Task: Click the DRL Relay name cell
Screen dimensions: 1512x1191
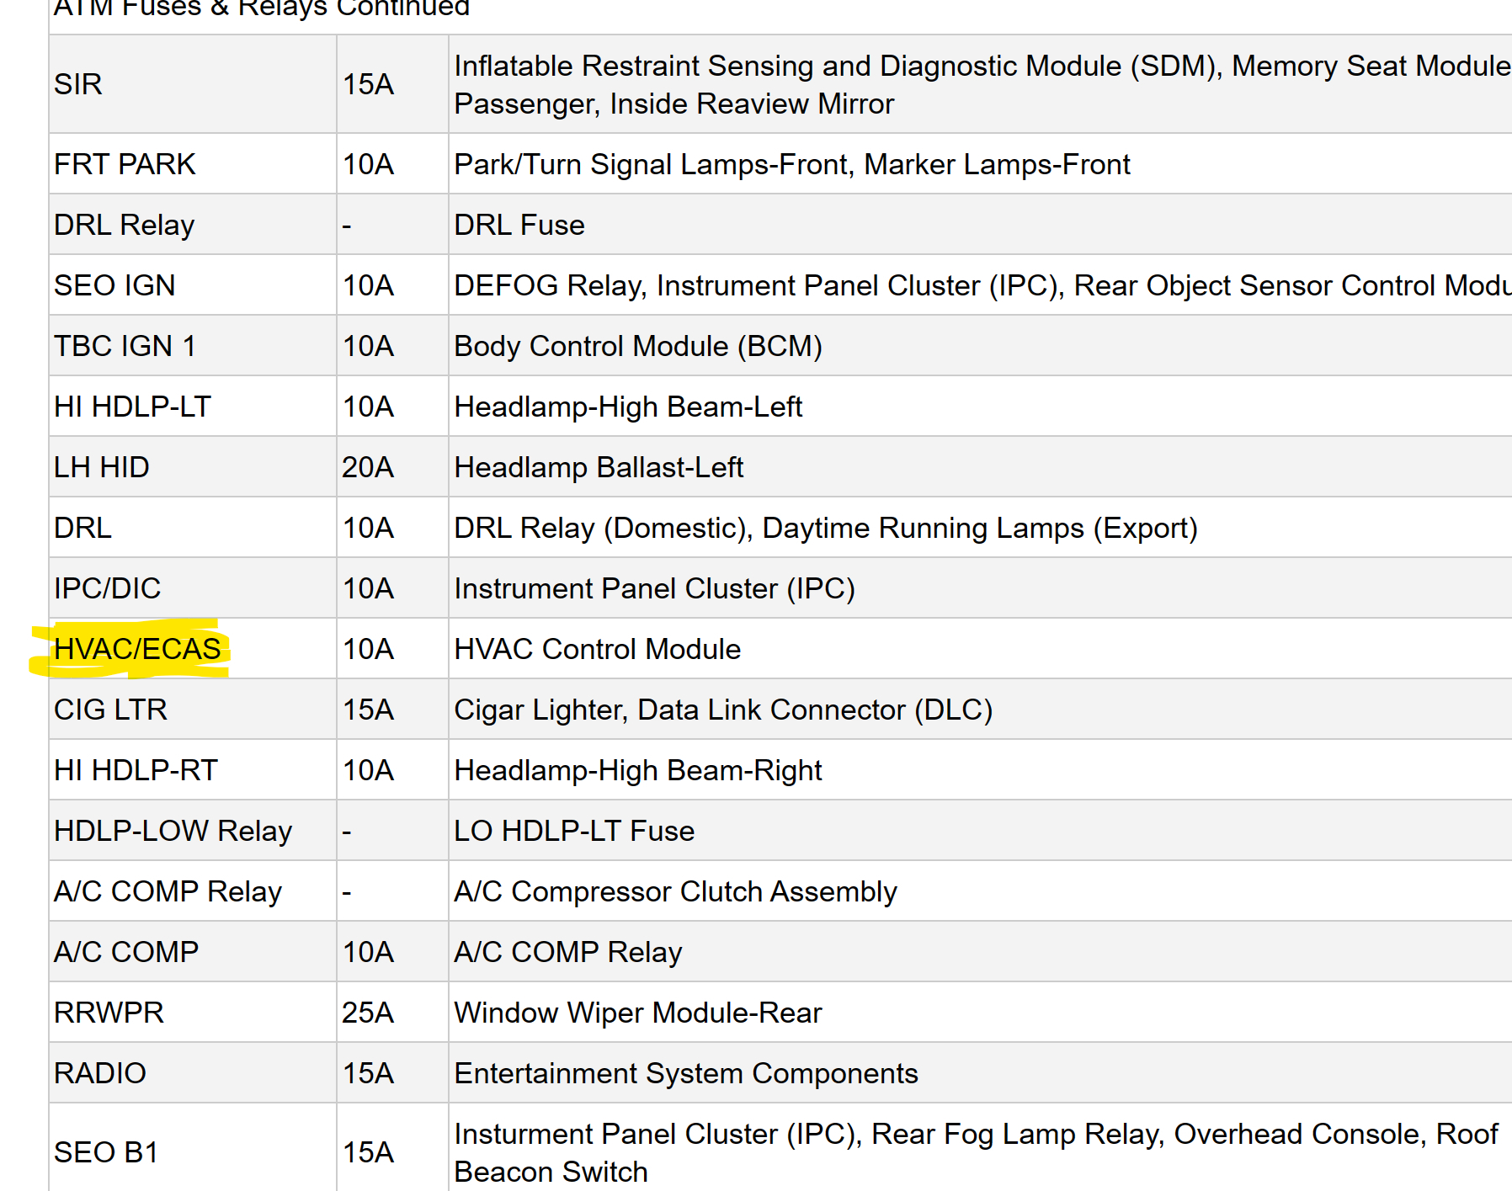Action: pyautogui.click(x=125, y=225)
